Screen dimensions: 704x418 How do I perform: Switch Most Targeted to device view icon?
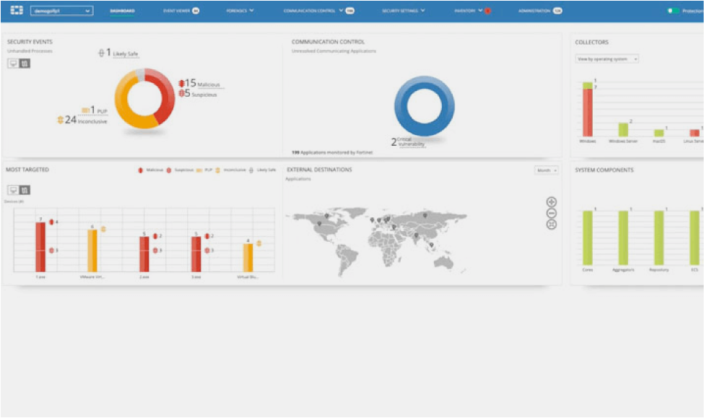click(13, 191)
